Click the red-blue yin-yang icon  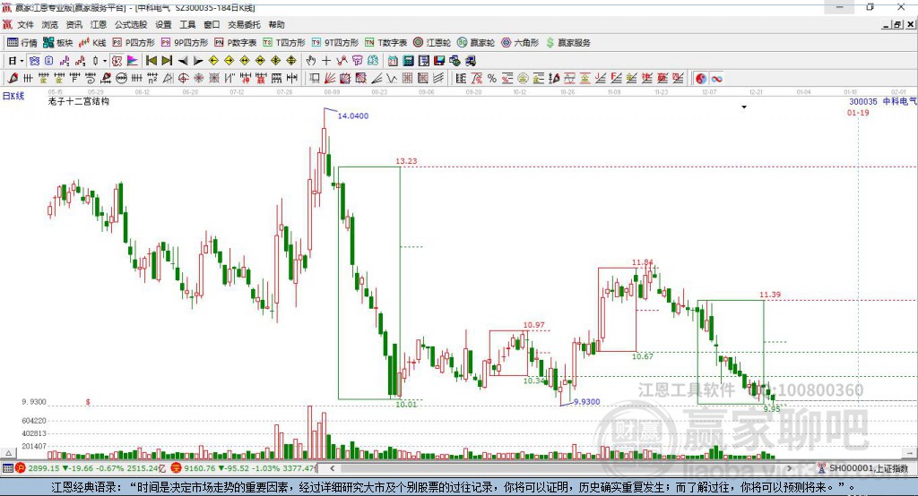tap(701, 78)
